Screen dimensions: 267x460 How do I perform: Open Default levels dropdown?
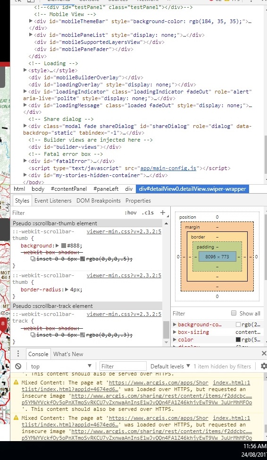point(170,366)
